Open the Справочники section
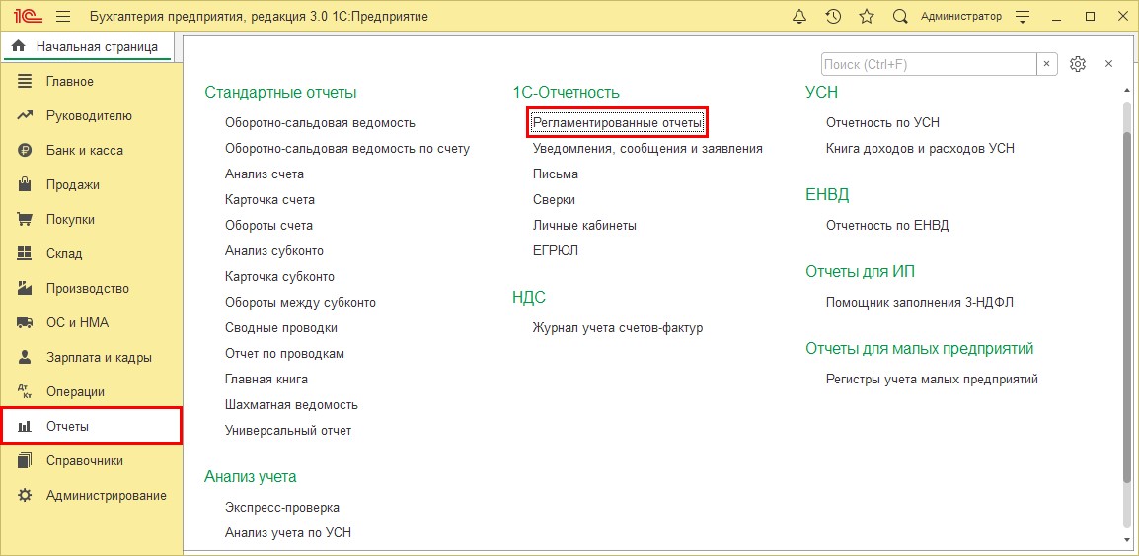 92,460
